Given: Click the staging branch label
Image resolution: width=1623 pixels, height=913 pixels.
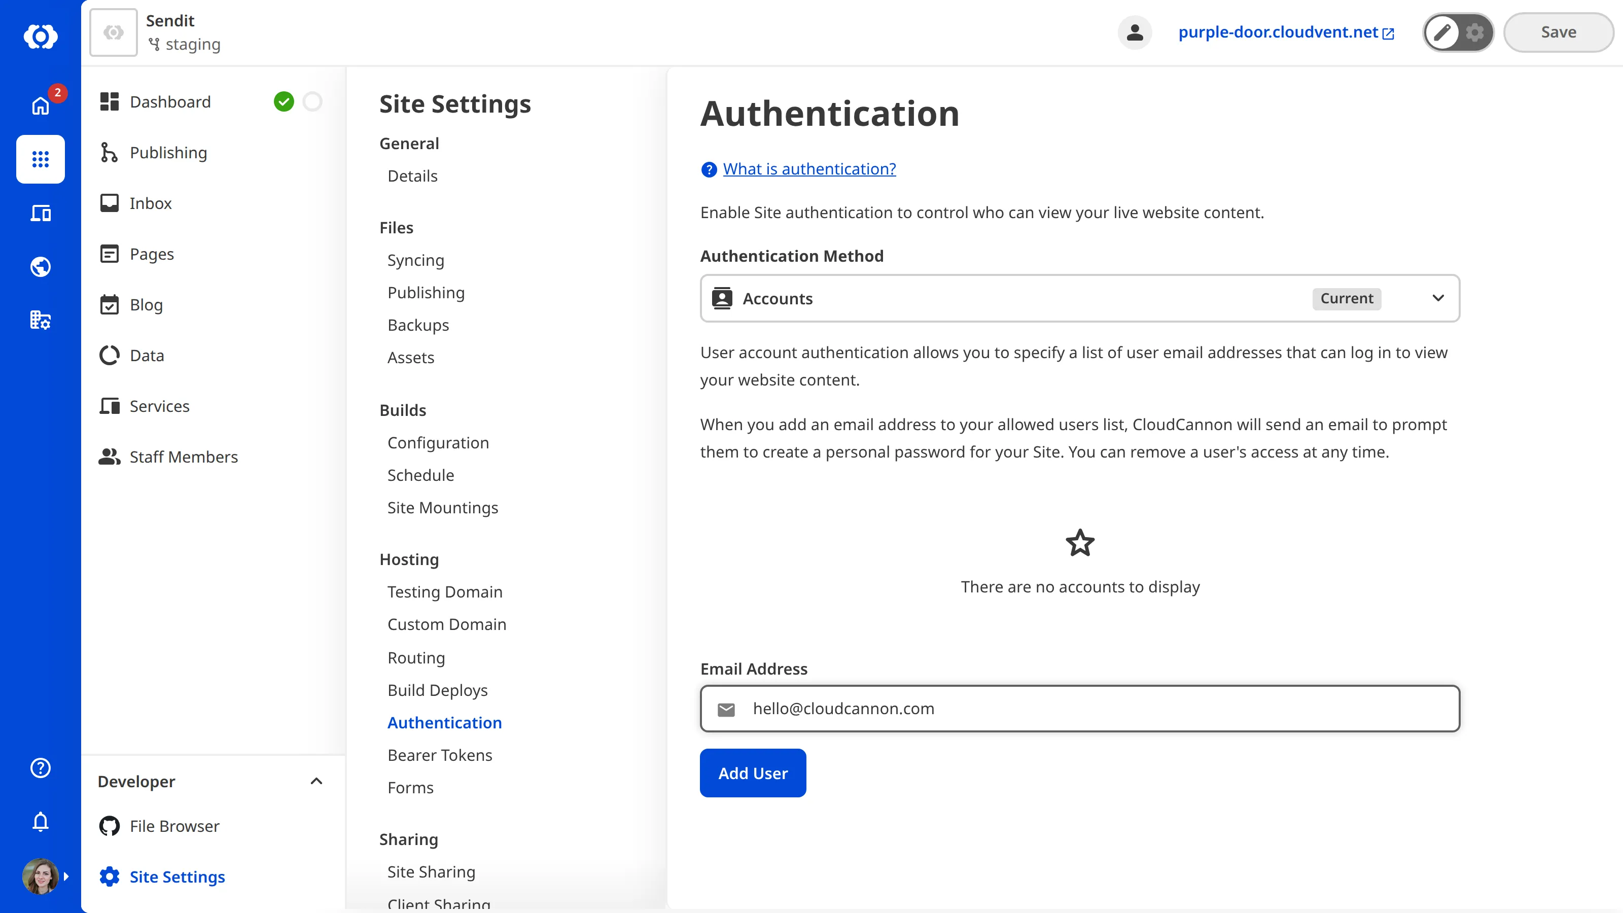Looking at the screenshot, I should tap(185, 45).
